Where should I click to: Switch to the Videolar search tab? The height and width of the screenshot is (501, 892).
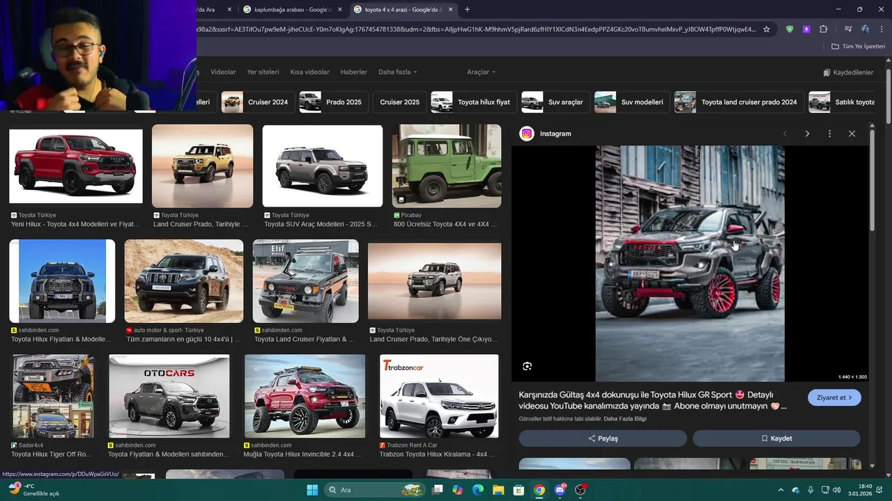(223, 72)
